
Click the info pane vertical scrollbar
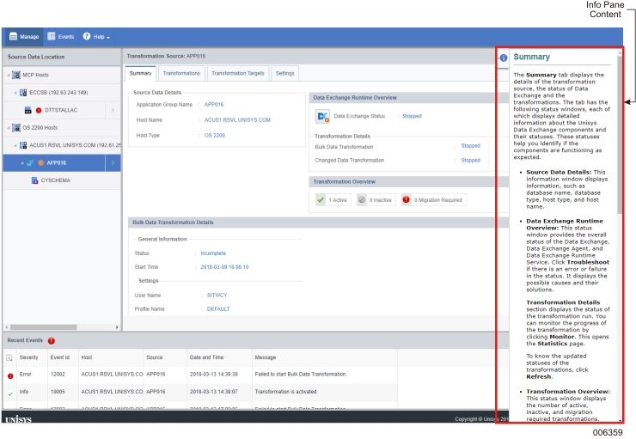(x=620, y=135)
